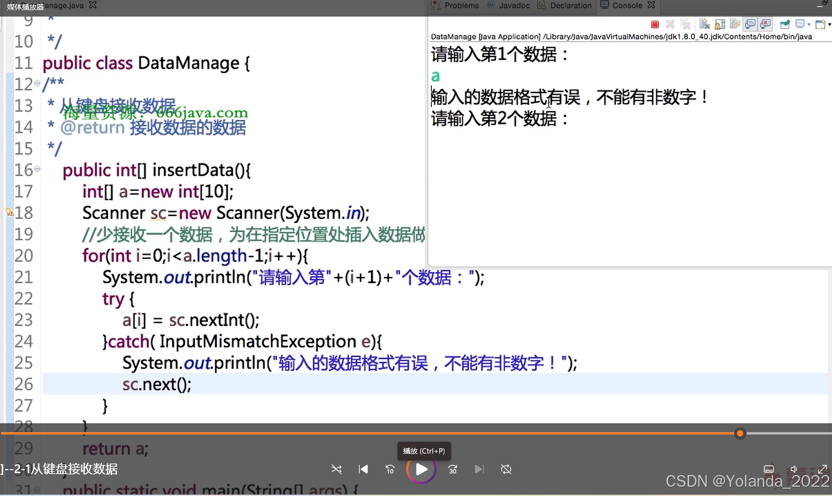Collapse the Javadoc comment at line 12

coord(37,83)
